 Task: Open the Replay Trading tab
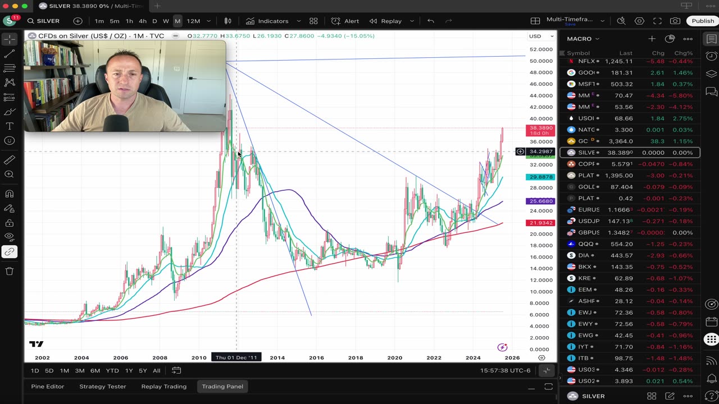(x=164, y=387)
